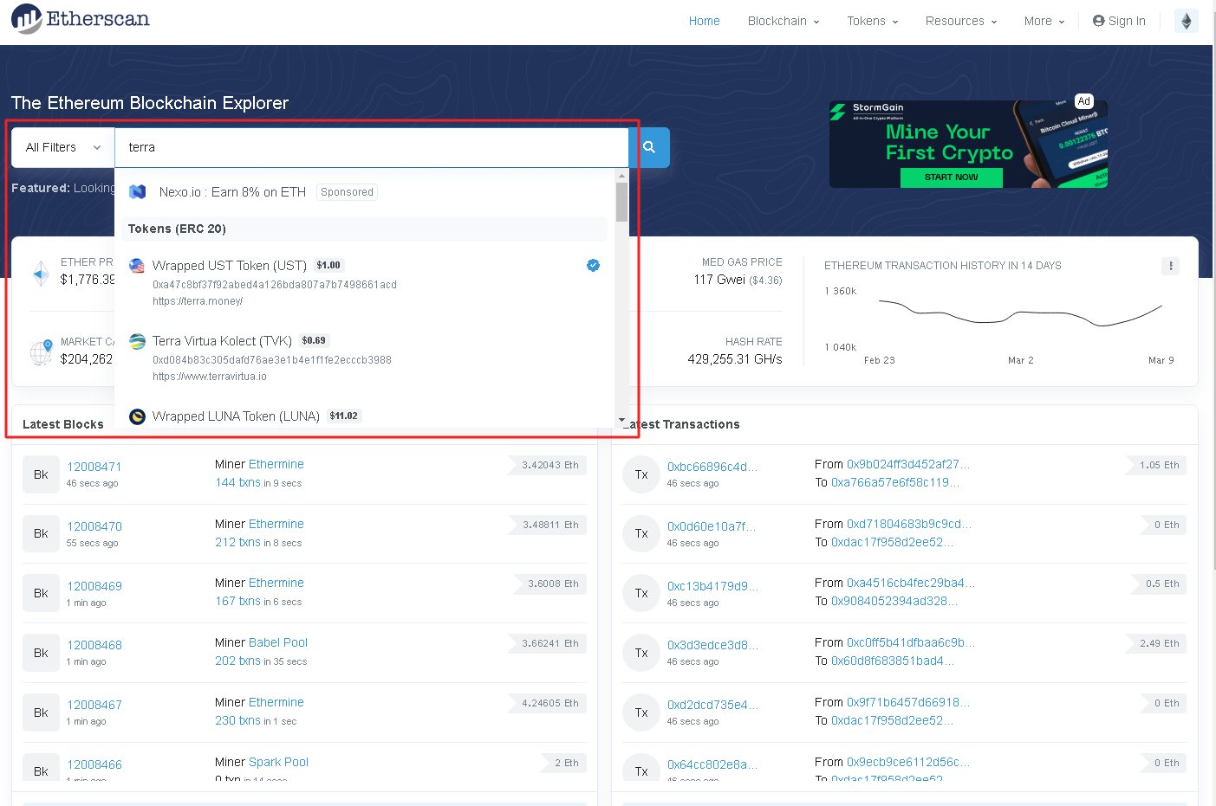The height and width of the screenshot is (806, 1216).
Task: Expand the Blockchain menu
Action: pos(784,21)
